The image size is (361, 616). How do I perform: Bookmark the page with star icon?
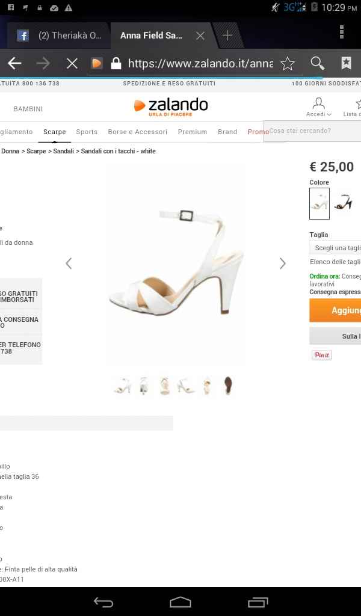287,63
